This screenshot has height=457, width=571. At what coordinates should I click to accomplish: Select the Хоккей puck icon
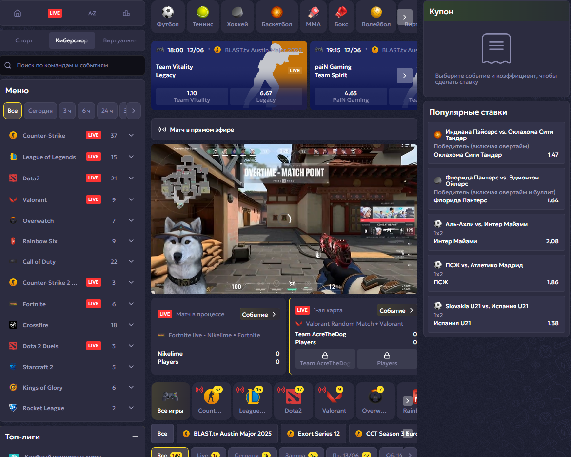[237, 17]
